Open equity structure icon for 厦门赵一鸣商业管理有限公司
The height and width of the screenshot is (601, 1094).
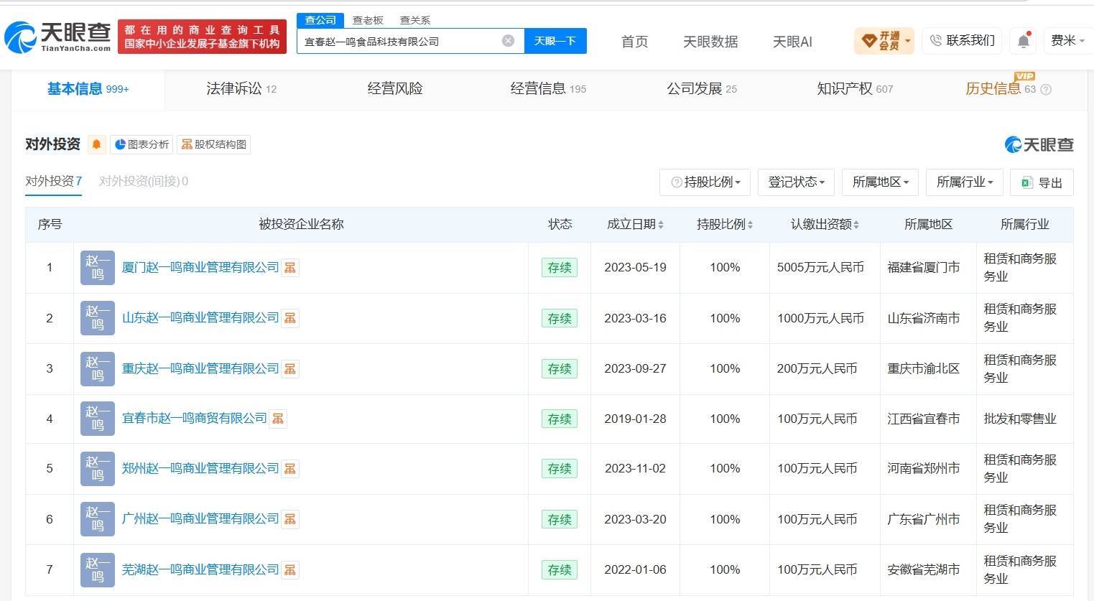tap(290, 268)
